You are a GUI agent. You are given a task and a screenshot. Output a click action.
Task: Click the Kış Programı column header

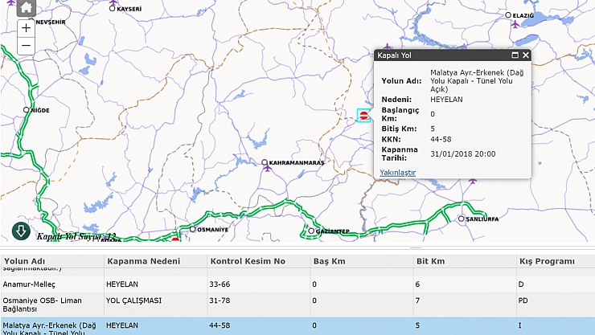point(547,261)
